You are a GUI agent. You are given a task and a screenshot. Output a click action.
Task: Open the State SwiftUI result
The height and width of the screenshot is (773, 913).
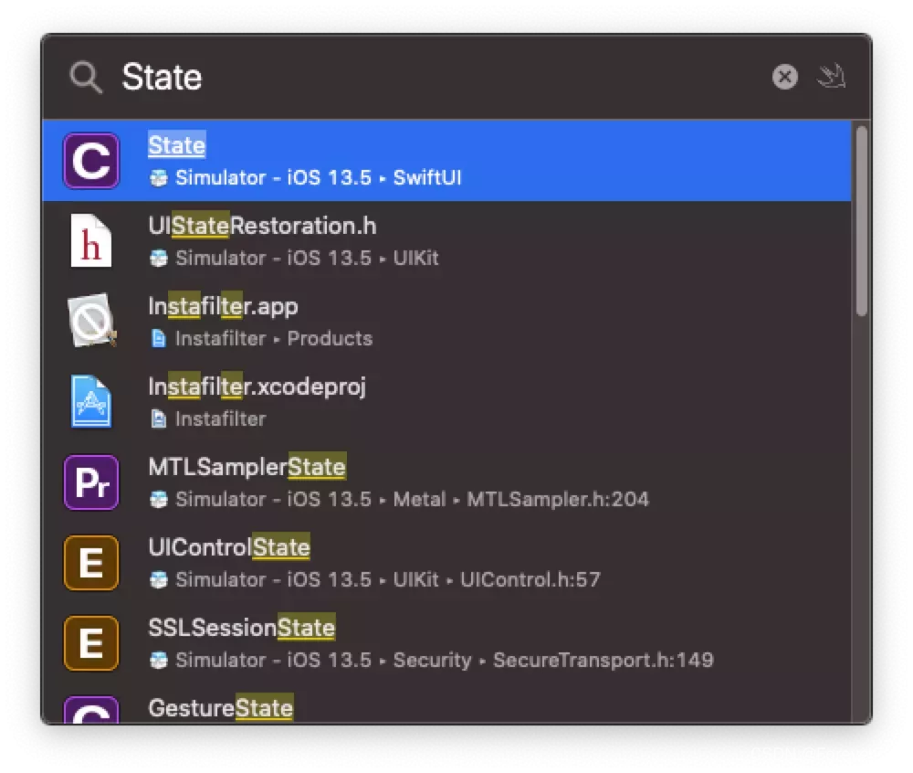(446, 161)
